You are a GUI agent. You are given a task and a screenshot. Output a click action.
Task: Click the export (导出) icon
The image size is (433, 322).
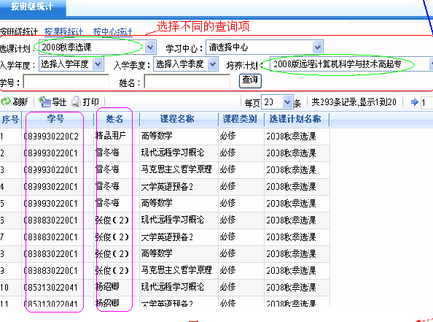pyautogui.click(x=44, y=101)
